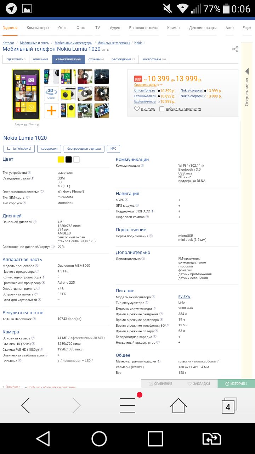This screenshot has height=454, width=255.
Task: Open the Аудио category
Action: click(x=115, y=28)
